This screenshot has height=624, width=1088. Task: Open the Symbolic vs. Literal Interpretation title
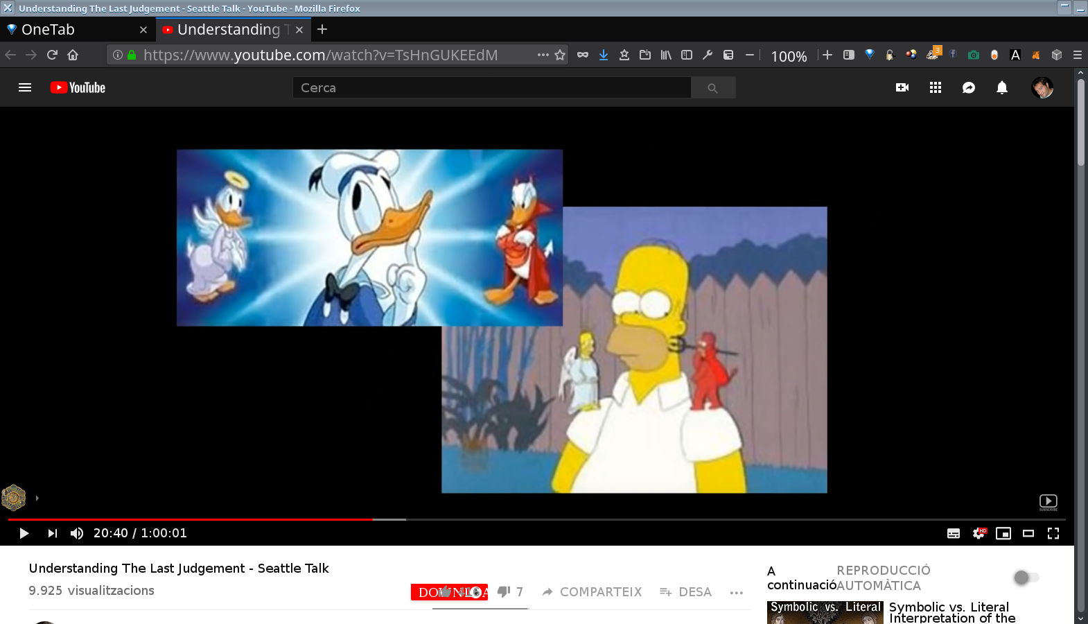tap(952, 612)
